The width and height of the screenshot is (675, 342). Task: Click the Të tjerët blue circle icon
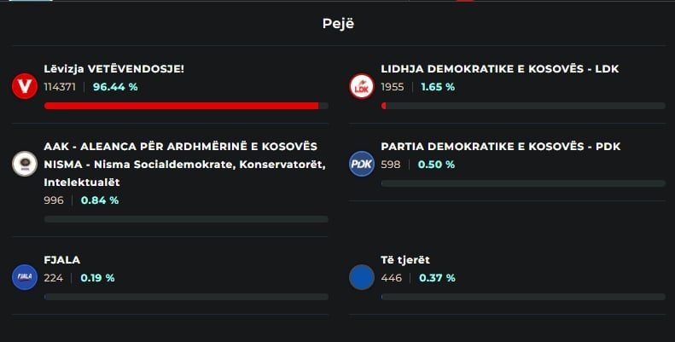362,277
